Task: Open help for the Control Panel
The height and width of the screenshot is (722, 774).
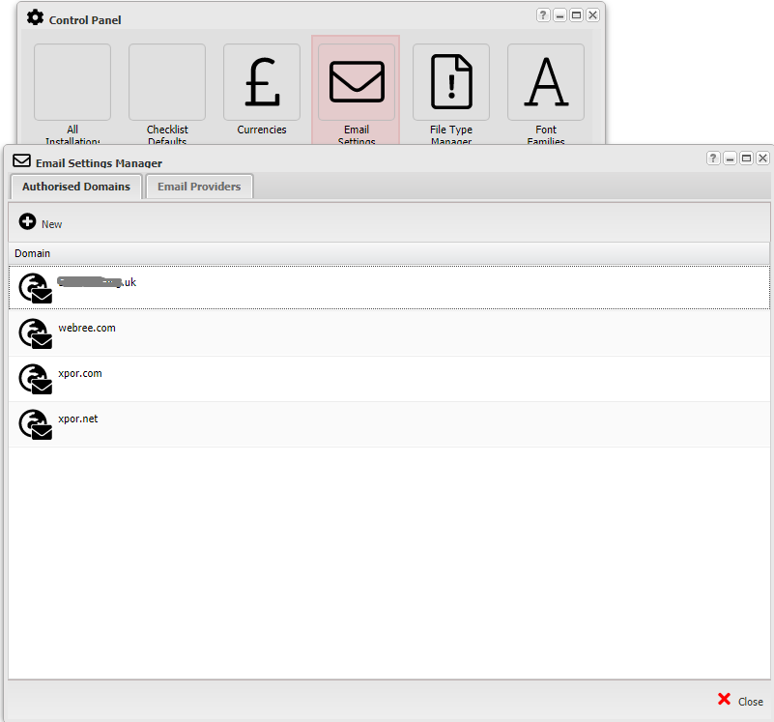Action: point(542,14)
